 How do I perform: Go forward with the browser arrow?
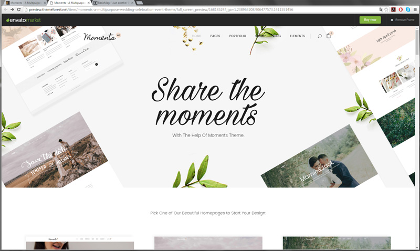[x=12, y=9]
